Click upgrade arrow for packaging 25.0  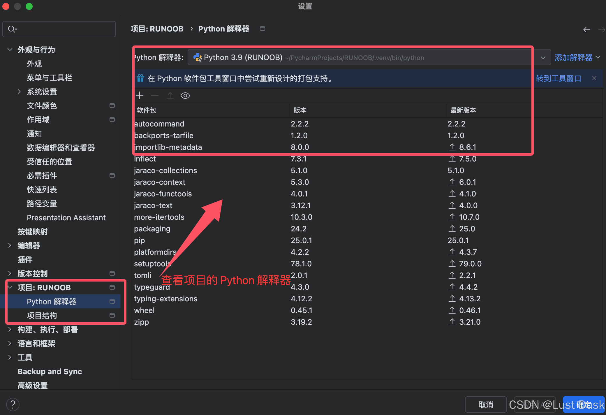coord(452,228)
